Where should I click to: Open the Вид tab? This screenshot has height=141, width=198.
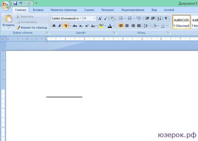coord(154,10)
